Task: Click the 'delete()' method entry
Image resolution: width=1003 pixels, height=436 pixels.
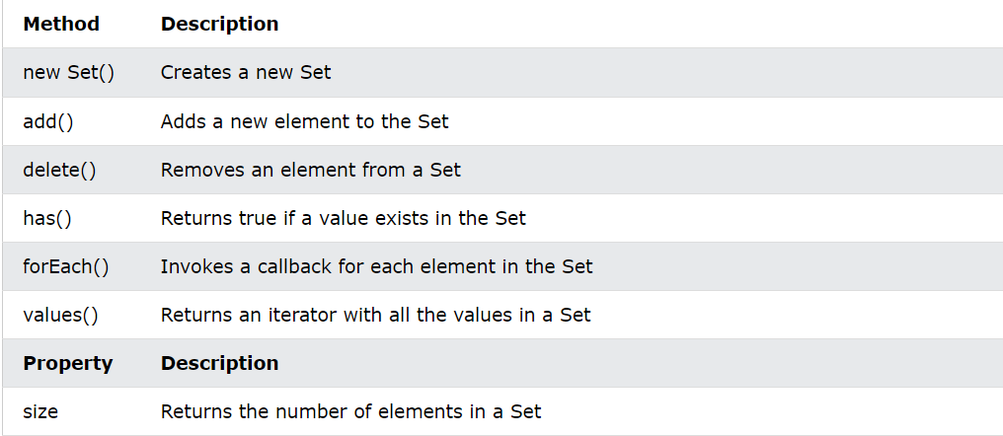Action: tap(59, 170)
